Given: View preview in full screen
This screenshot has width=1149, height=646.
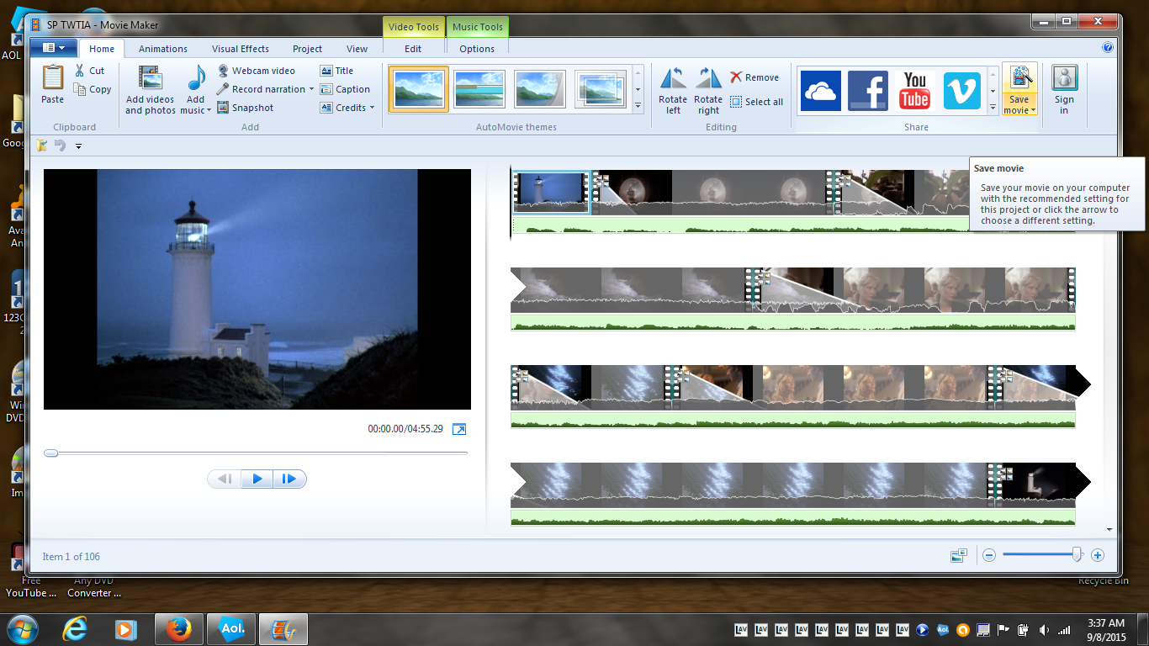Looking at the screenshot, I should click(459, 429).
